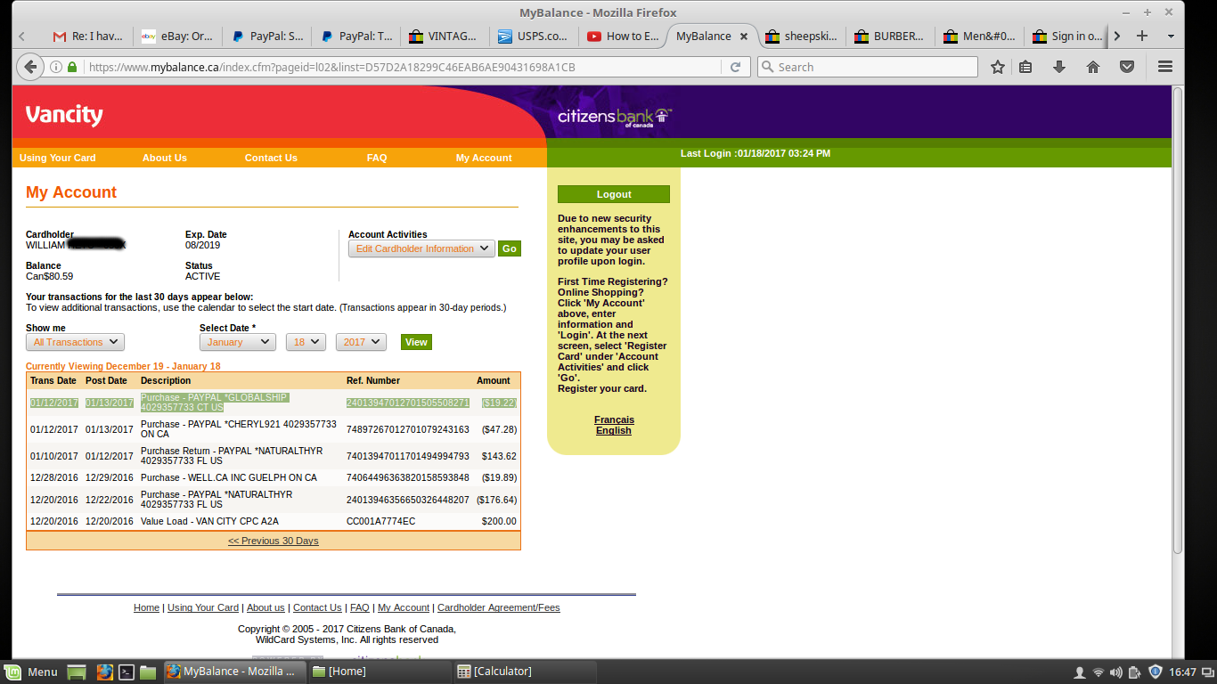The height and width of the screenshot is (684, 1217).
Task: Launch Firefox from the panel launcher
Action: pyautogui.click(x=105, y=672)
